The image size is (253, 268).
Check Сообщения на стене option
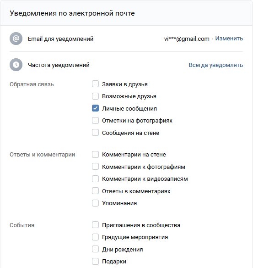[x=95, y=133]
